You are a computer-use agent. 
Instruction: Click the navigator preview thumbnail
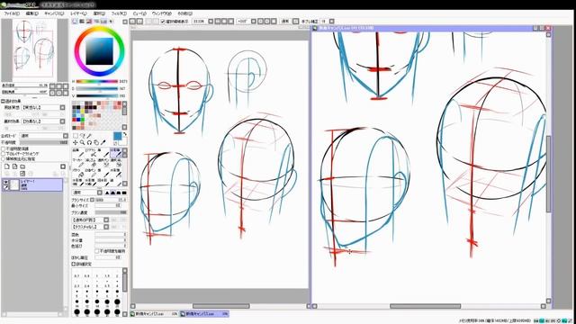(35, 49)
